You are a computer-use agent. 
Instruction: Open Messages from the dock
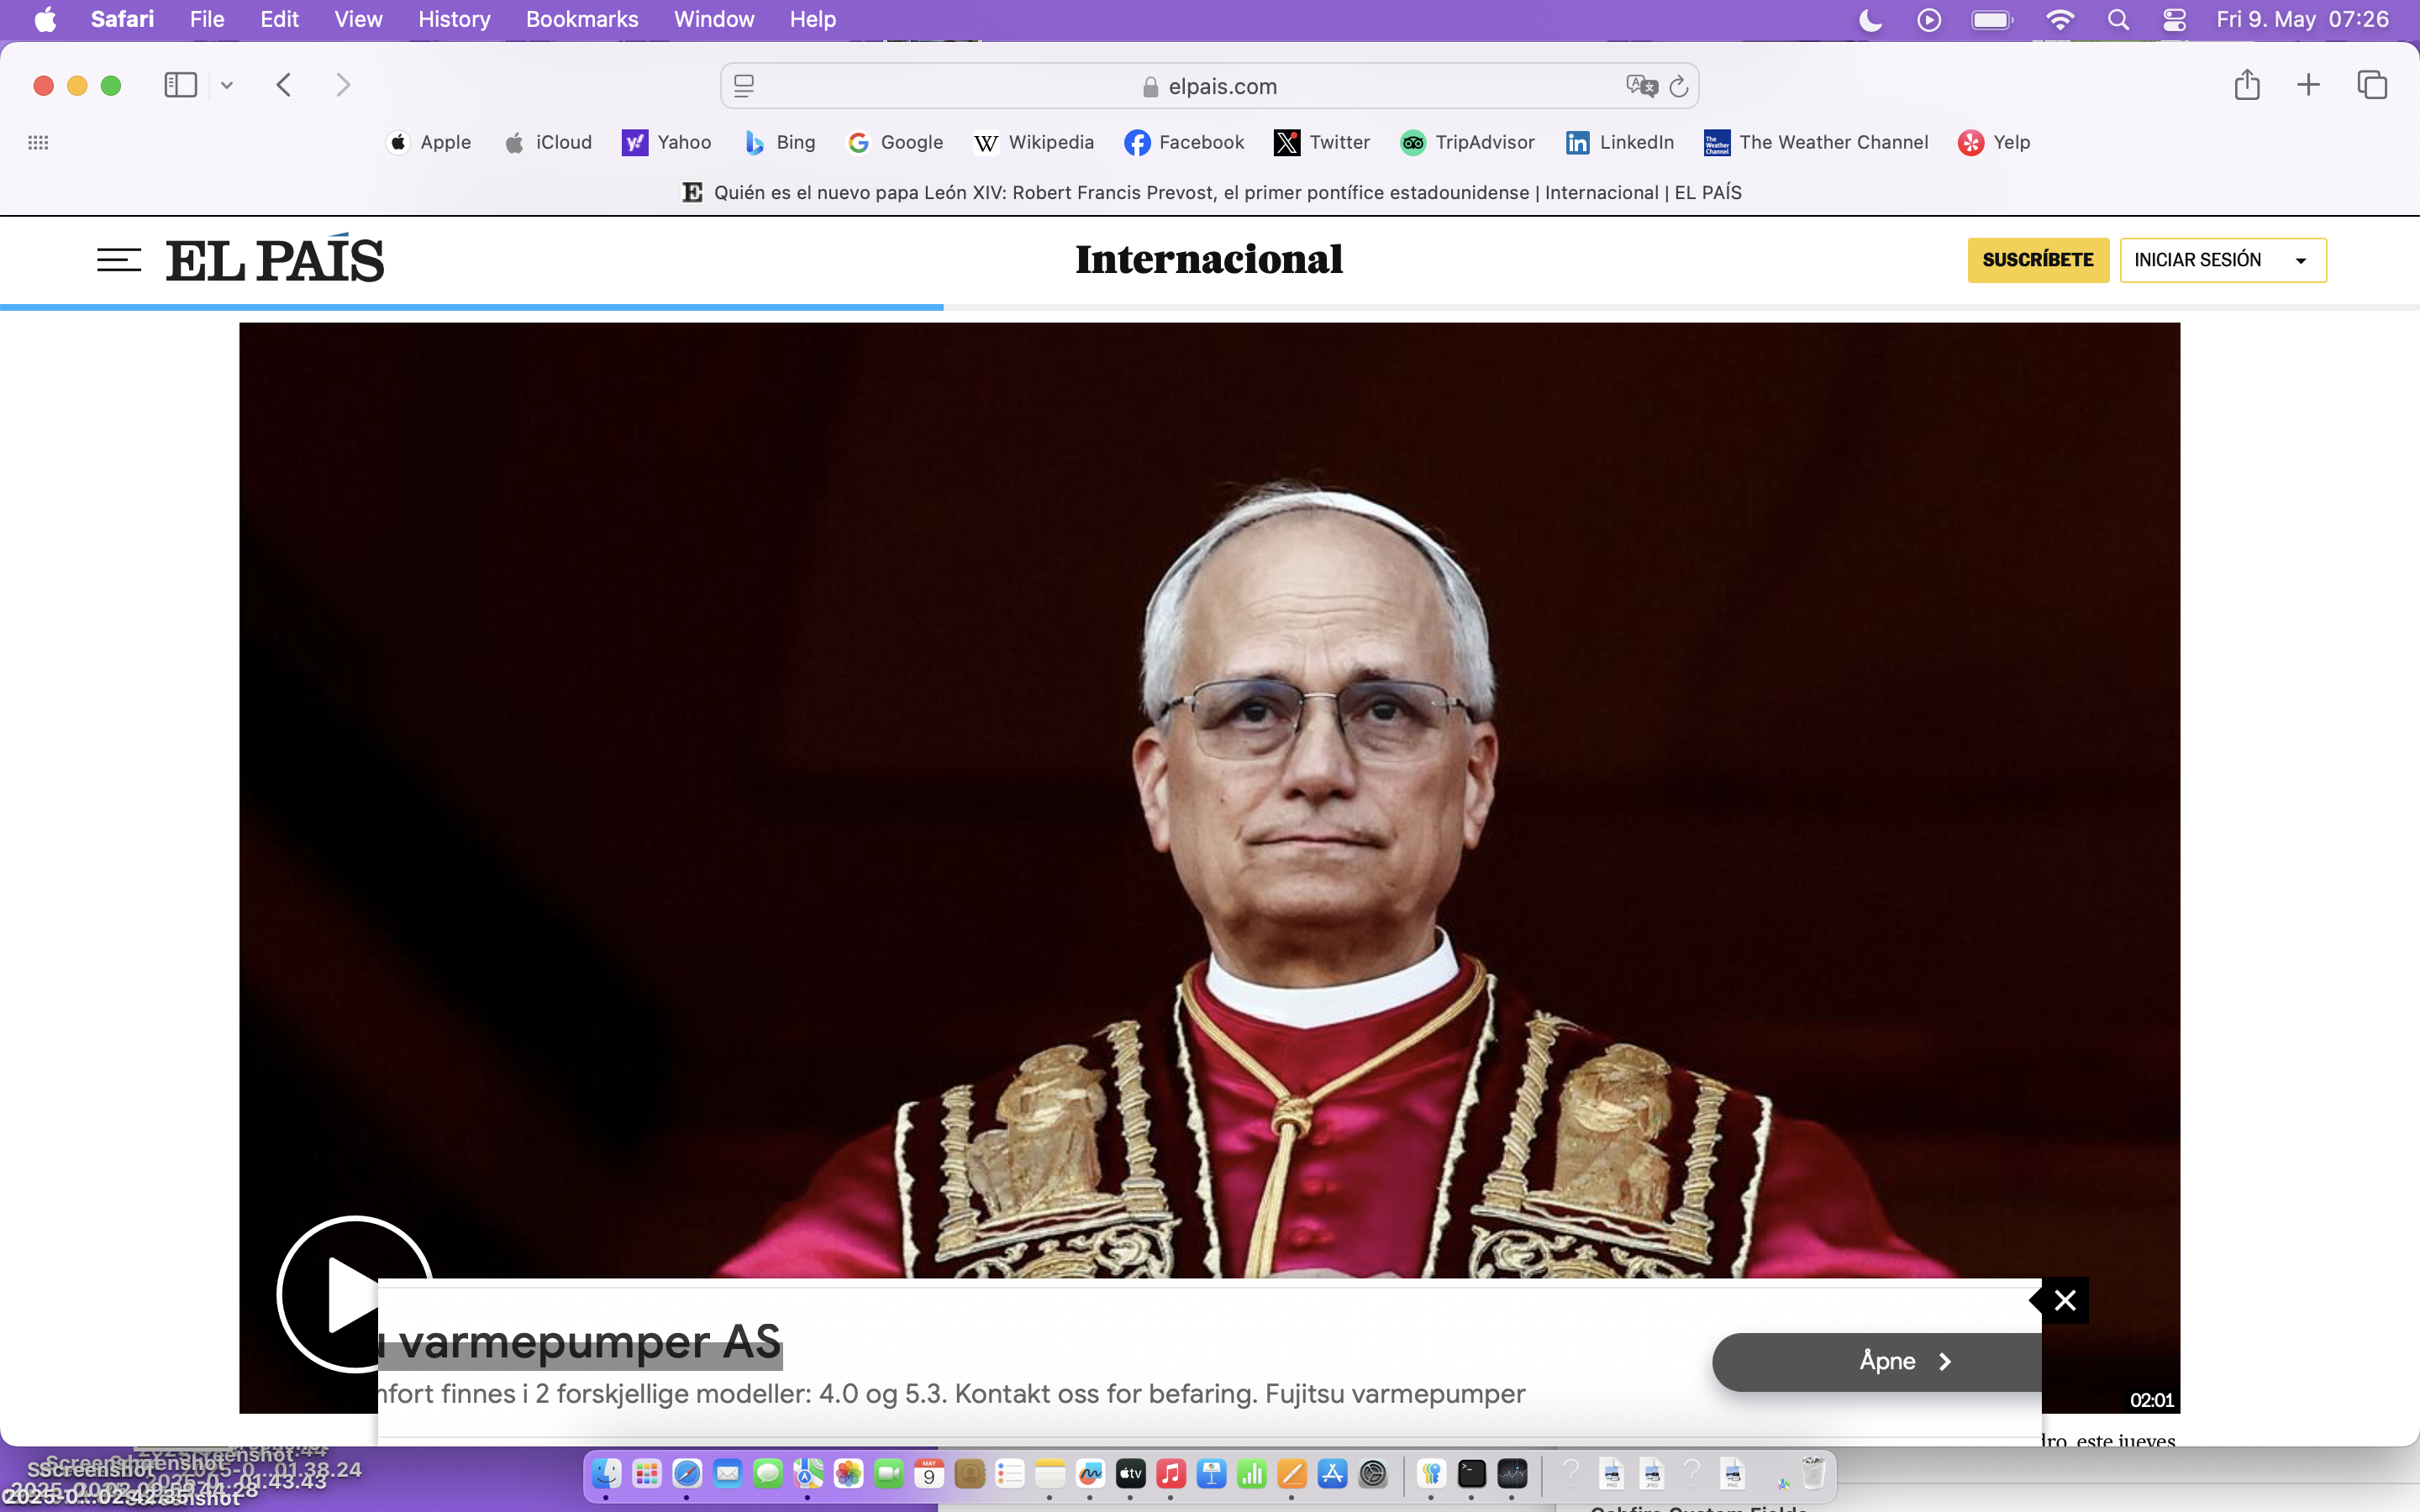coord(768,1473)
